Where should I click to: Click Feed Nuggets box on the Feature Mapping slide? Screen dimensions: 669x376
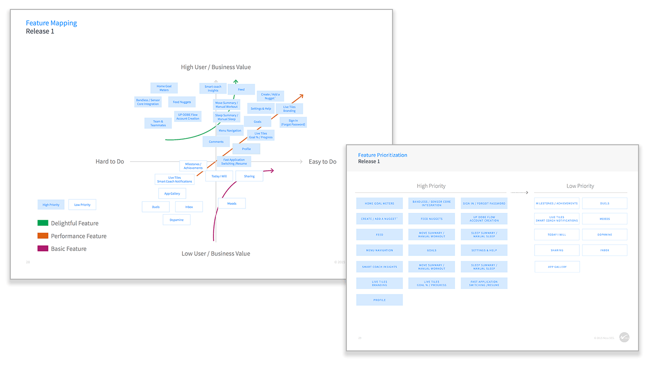[x=182, y=102]
